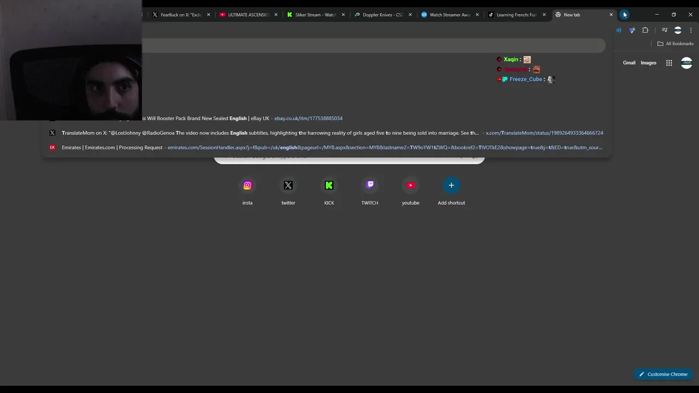Viewport: 699px width, 393px height.
Task: Open the All Bookmarks folder
Action: tap(676, 44)
